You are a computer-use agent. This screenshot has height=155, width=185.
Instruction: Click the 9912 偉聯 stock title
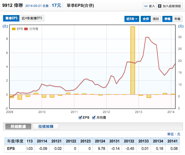pyautogui.click(x=13, y=5)
